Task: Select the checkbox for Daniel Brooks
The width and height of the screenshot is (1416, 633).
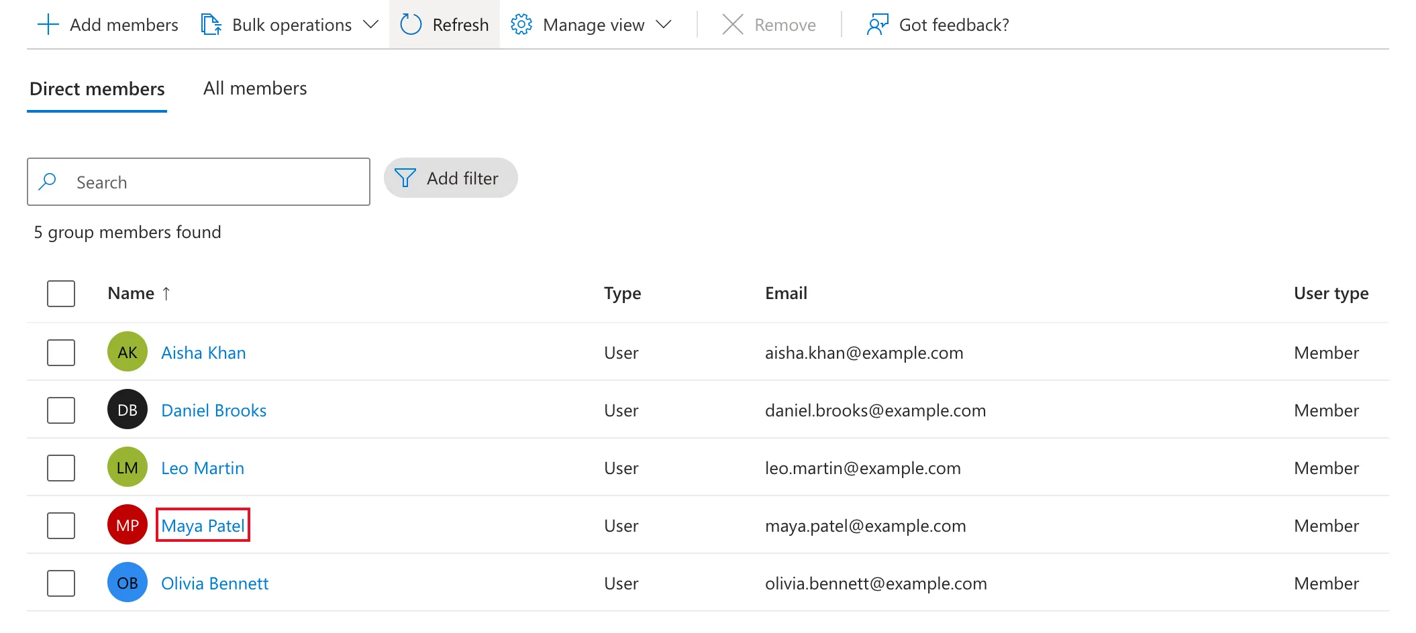Action: pos(61,410)
